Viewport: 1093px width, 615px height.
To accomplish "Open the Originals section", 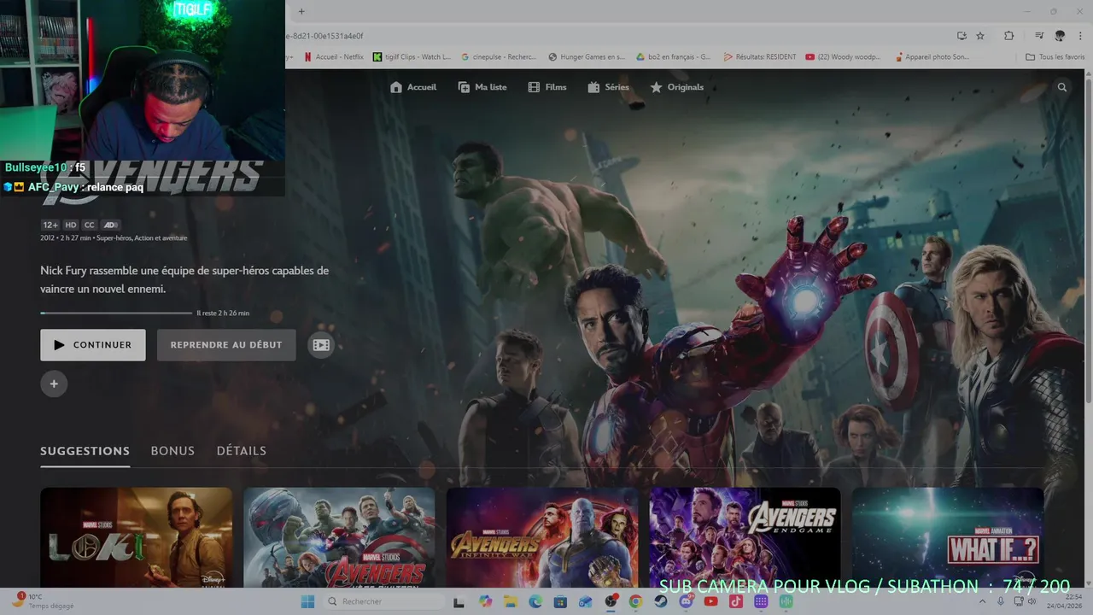I will [x=677, y=87].
